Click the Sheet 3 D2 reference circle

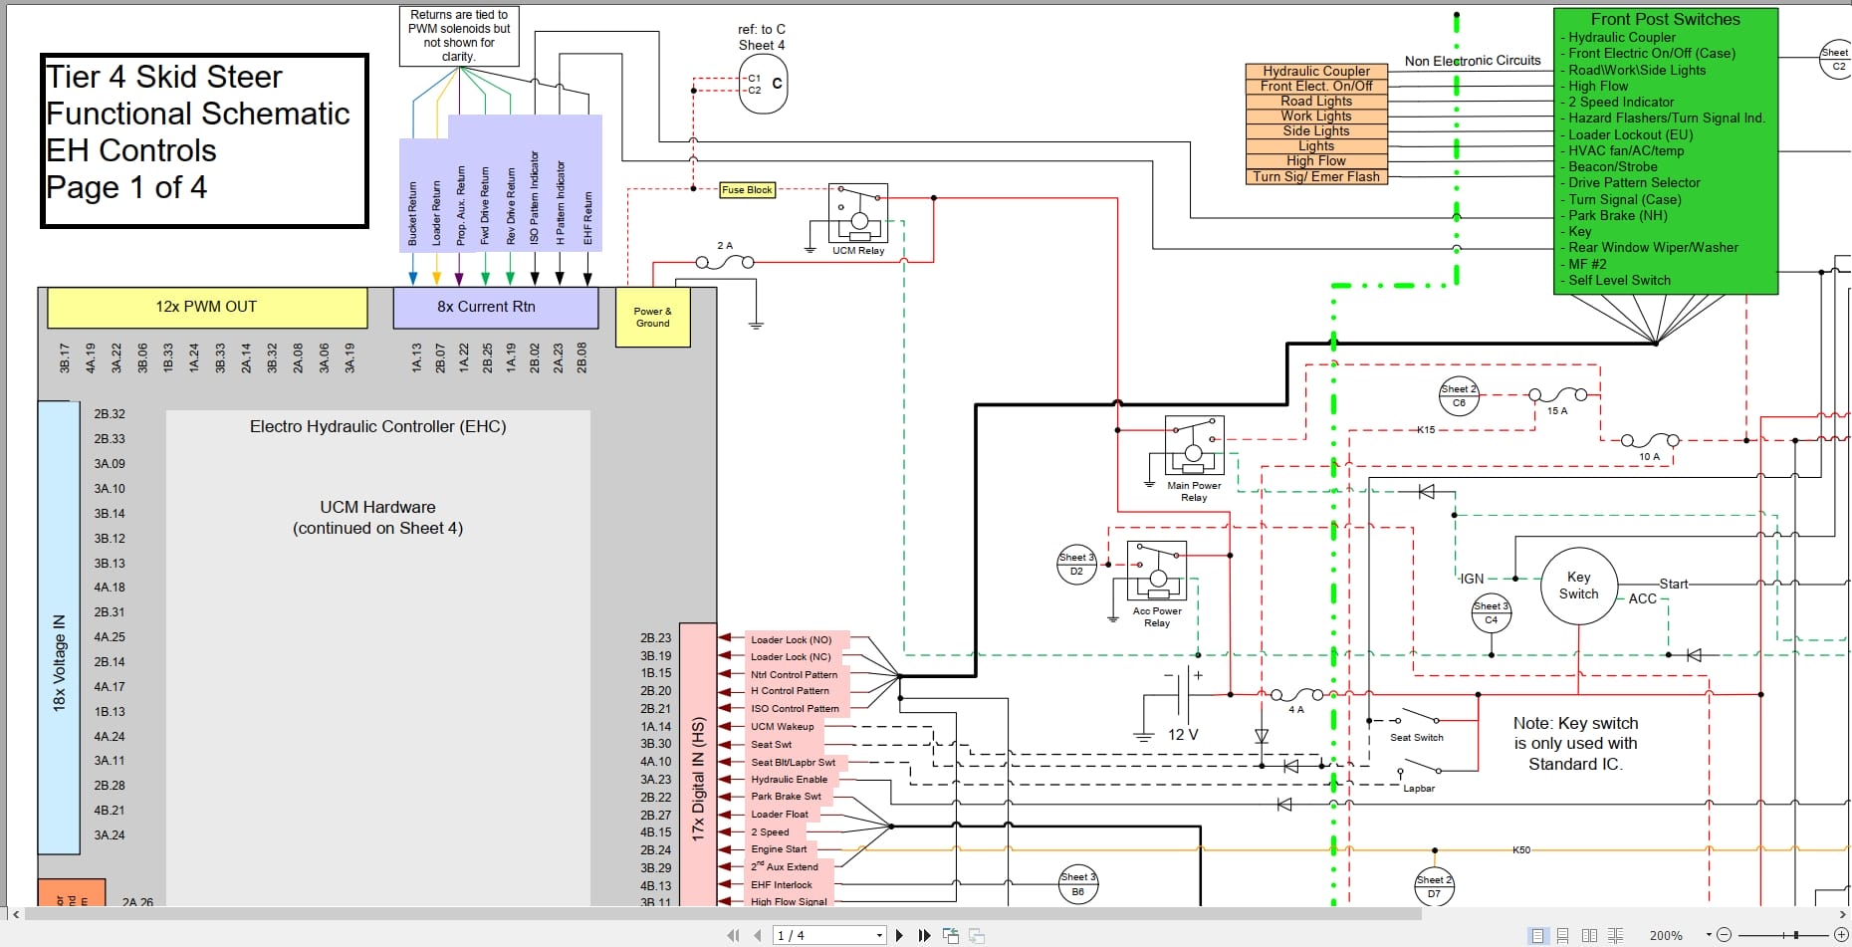1076,564
